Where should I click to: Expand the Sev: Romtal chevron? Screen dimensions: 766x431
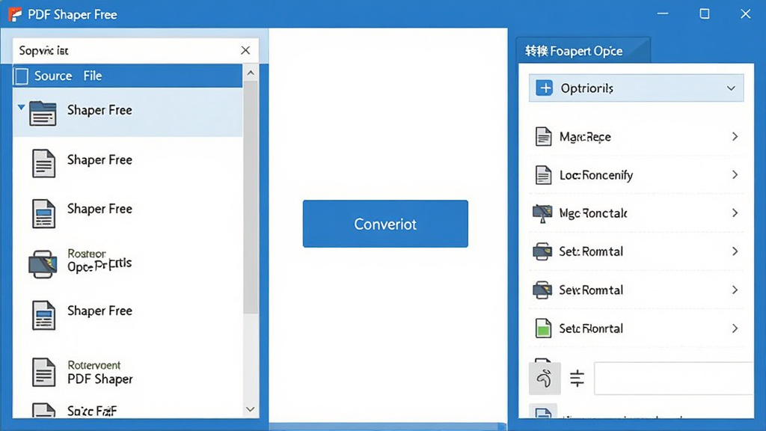tap(735, 290)
